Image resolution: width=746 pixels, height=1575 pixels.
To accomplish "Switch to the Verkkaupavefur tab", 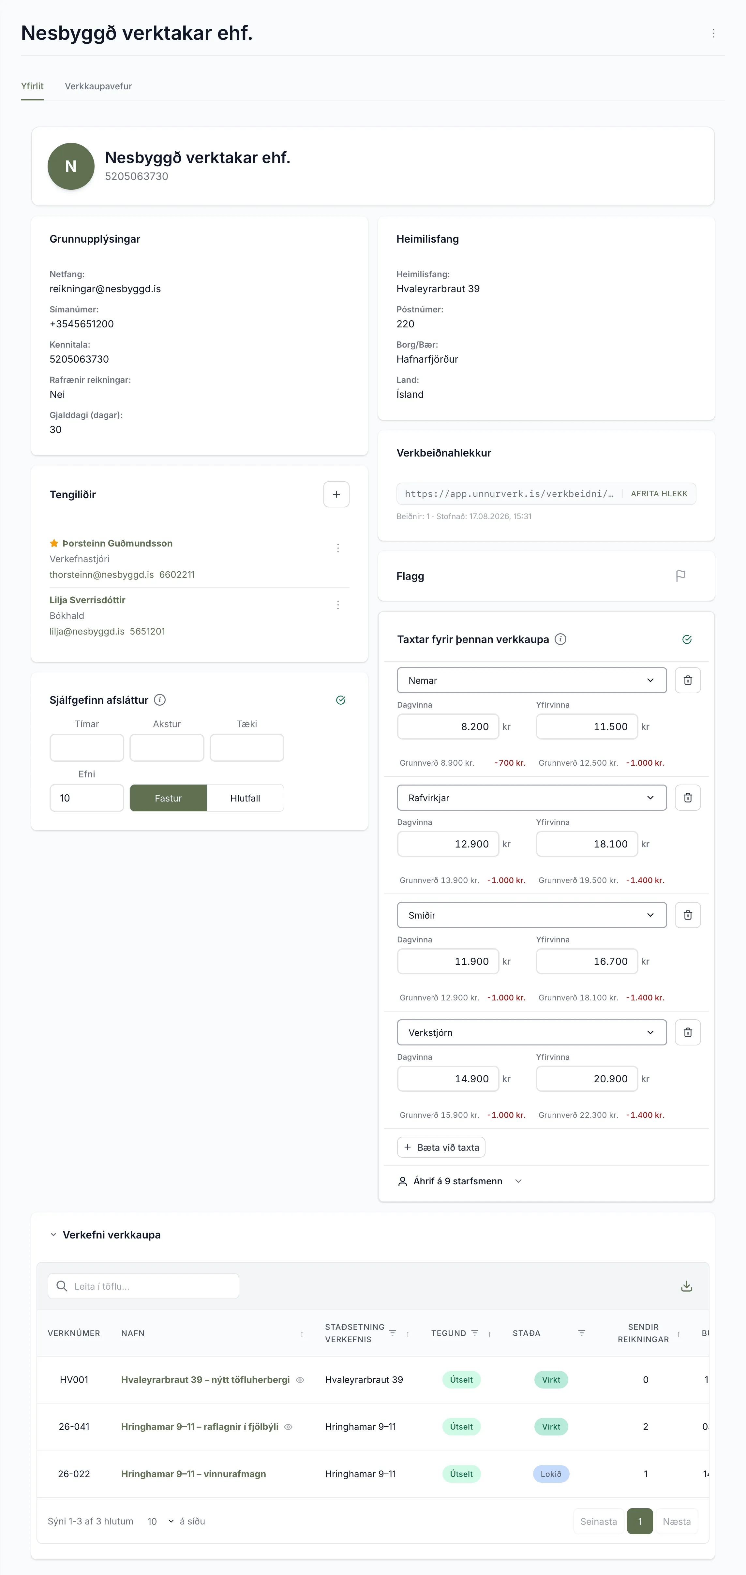I will pos(98,86).
